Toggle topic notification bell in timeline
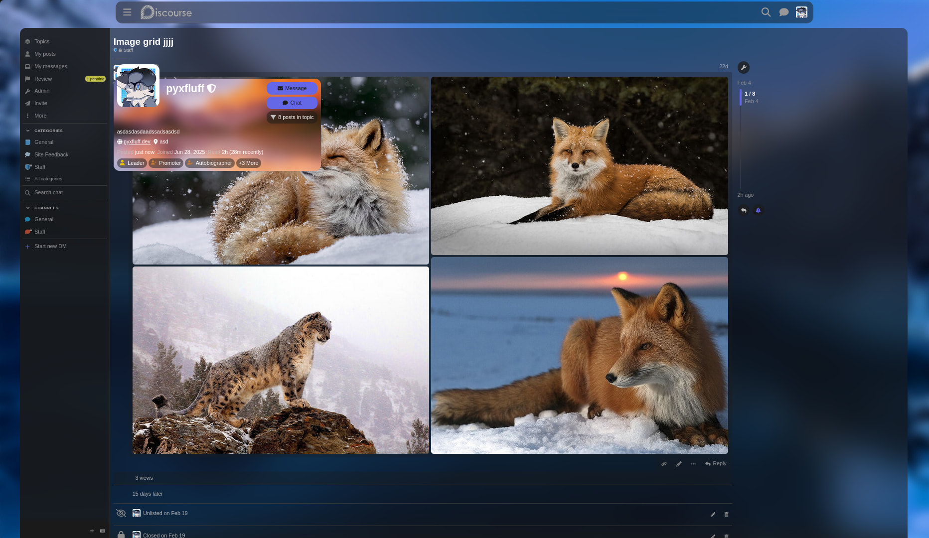The width and height of the screenshot is (929, 538). click(758, 210)
